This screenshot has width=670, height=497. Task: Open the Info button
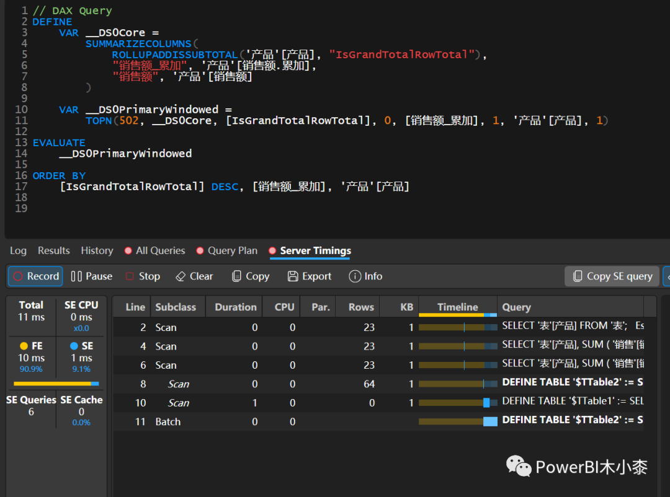(x=366, y=276)
